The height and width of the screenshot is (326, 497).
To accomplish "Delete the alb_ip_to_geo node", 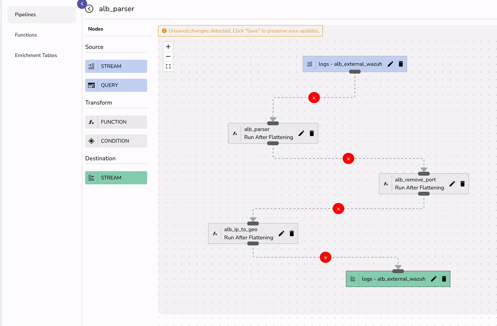I will [291, 233].
